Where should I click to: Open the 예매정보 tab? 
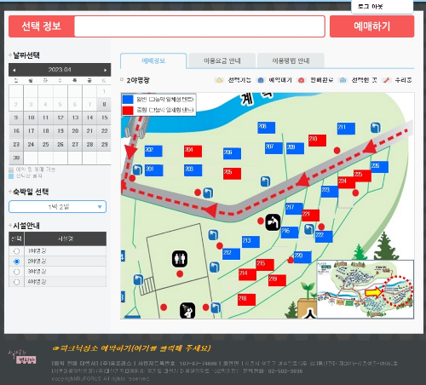click(153, 60)
